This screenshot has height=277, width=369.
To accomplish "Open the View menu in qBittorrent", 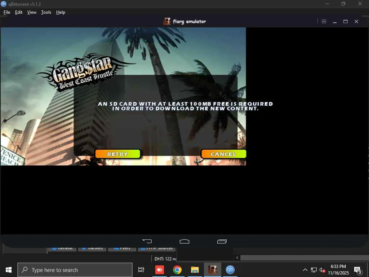I will click(x=32, y=12).
